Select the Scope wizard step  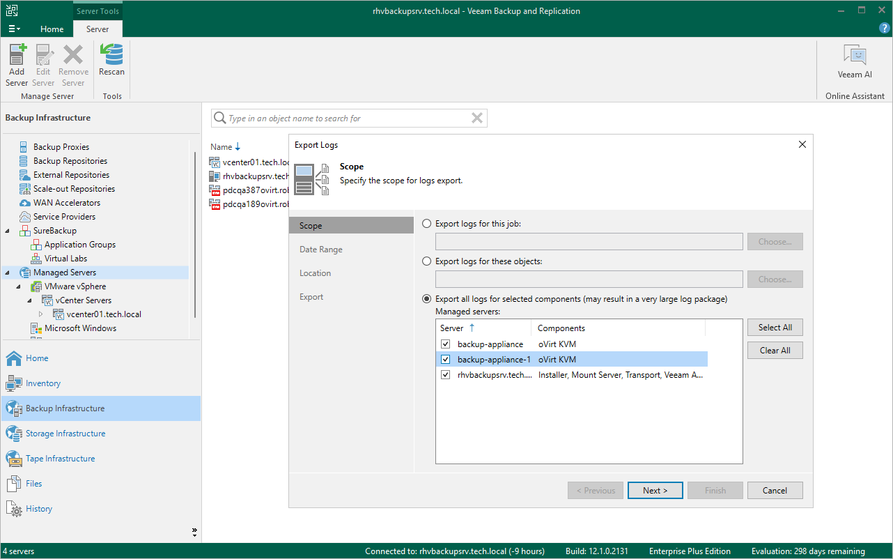click(x=351, y=226)
